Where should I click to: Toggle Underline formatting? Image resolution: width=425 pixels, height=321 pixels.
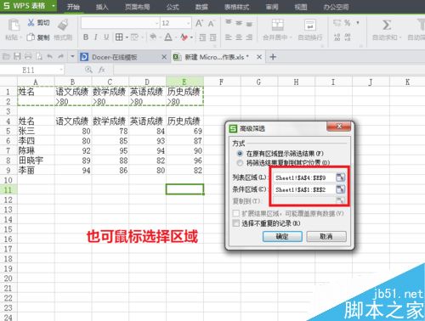[x=106, y=37]
